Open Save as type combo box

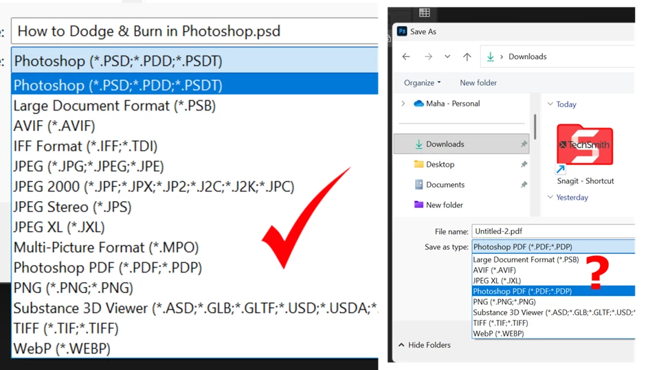tap(553, 247)
